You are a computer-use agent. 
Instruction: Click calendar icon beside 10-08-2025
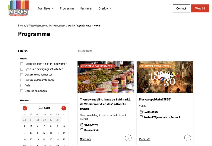pyautogui.click(x=82, y=125)
